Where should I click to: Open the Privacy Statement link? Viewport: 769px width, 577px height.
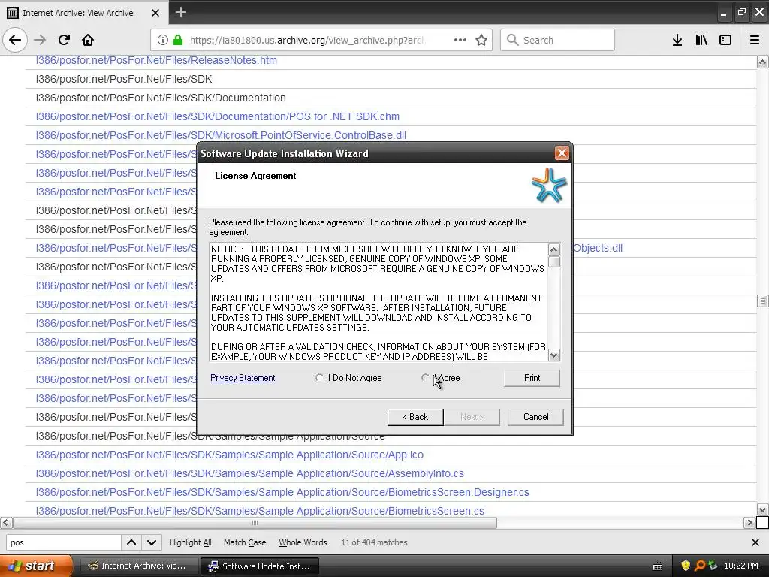(243, 378)
